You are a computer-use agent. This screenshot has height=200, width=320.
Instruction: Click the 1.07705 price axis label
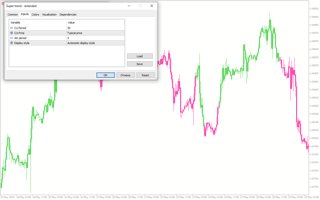pyautogui.click(x=314, y=187)
